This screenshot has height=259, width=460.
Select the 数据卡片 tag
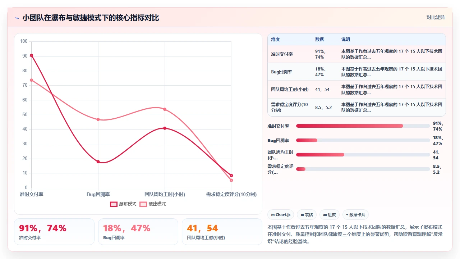[355, 215]
